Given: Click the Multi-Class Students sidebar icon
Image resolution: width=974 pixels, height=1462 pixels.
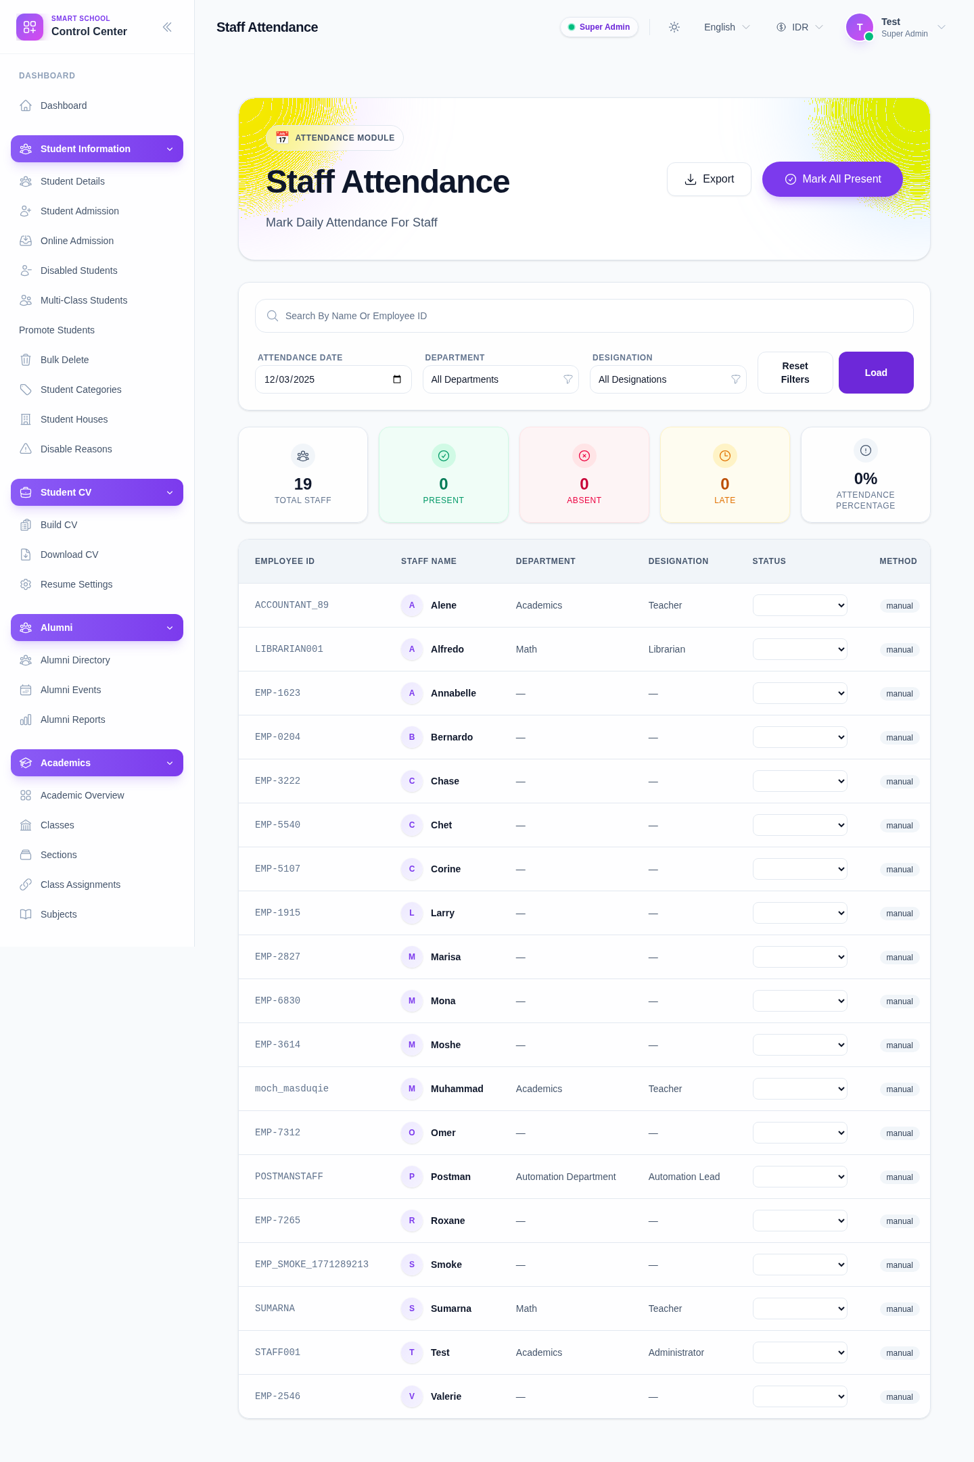Looking at the screenshot, I should [x=26, y=300].
